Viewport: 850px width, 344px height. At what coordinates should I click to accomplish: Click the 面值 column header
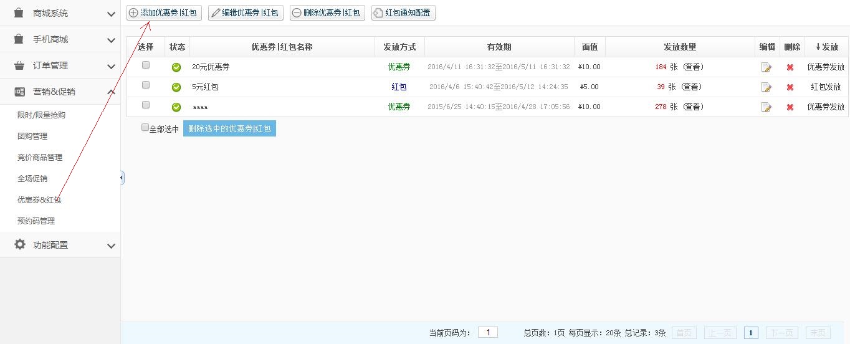point(590,47)
